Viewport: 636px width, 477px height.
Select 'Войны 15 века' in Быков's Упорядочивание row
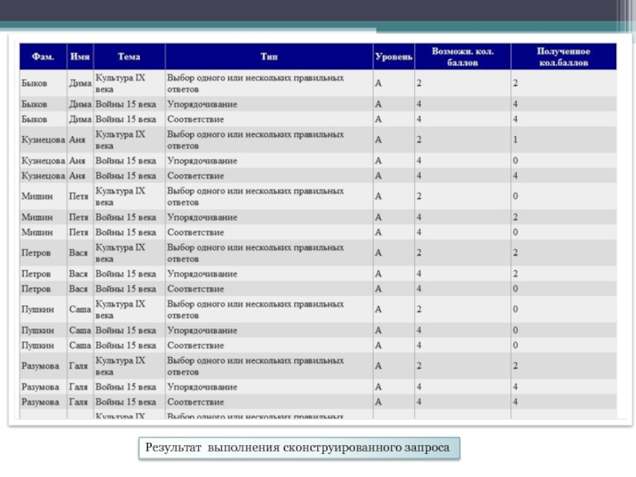tap(126, 104)
